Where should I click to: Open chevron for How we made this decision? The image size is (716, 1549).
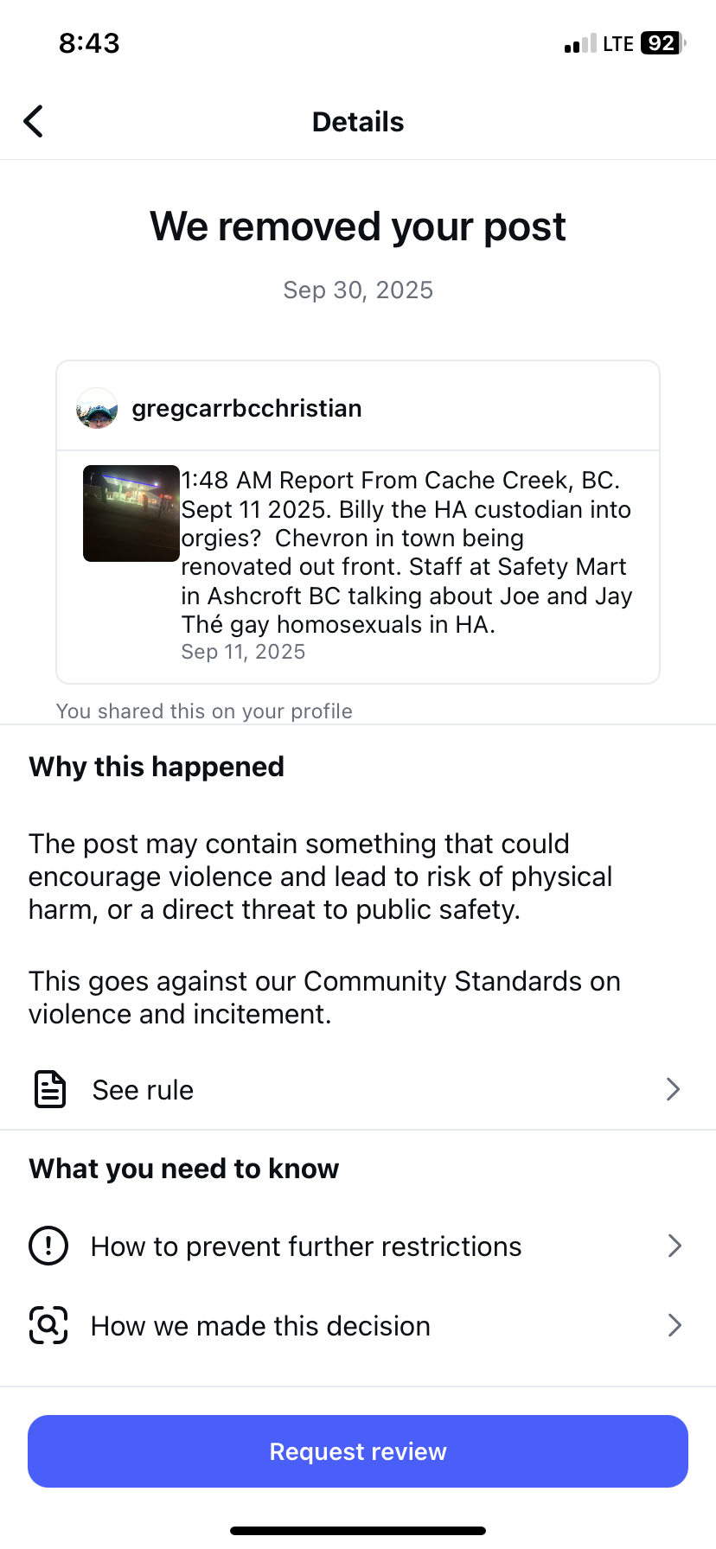coord(675,1325)
